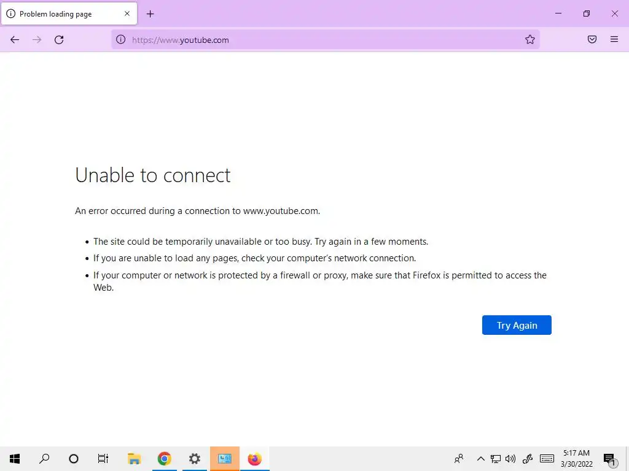The height and width of the screenshot is (471, 629).
Task: Switch to Firefox on the taskbar
Action: (255, 459)
